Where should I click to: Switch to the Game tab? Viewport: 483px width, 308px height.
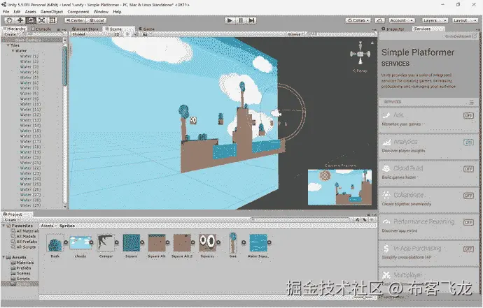click(x=147, y=29)
